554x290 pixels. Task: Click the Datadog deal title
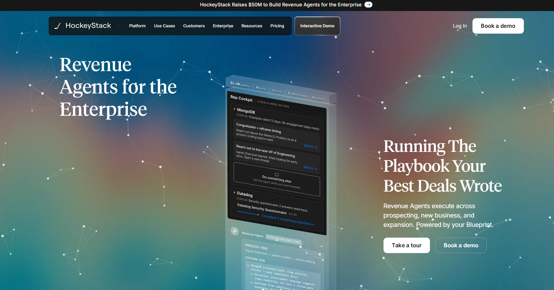[x=245, y=194]
